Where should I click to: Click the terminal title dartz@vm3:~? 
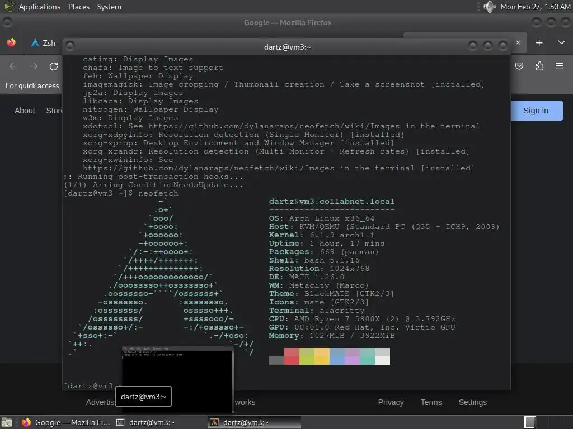point(287,47)
